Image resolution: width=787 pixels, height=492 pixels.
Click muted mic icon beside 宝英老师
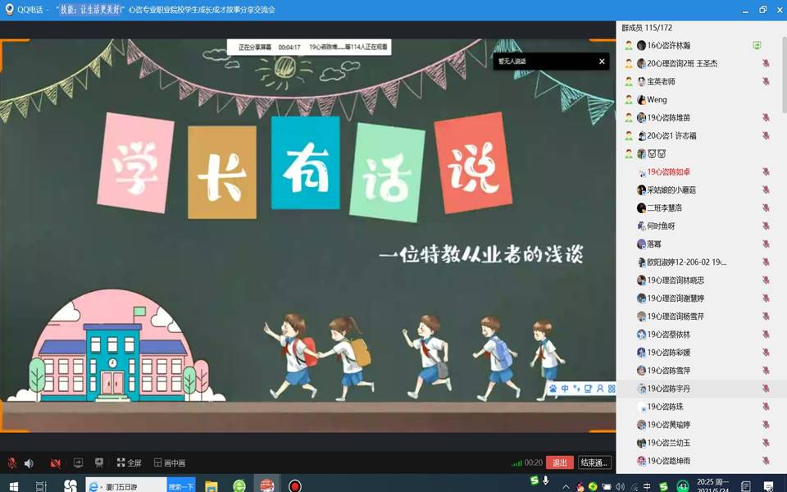point(766,82)
